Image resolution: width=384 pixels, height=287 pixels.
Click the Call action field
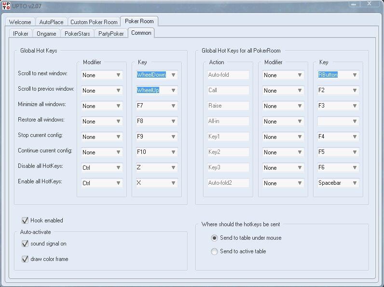click(x=228, y=90)
